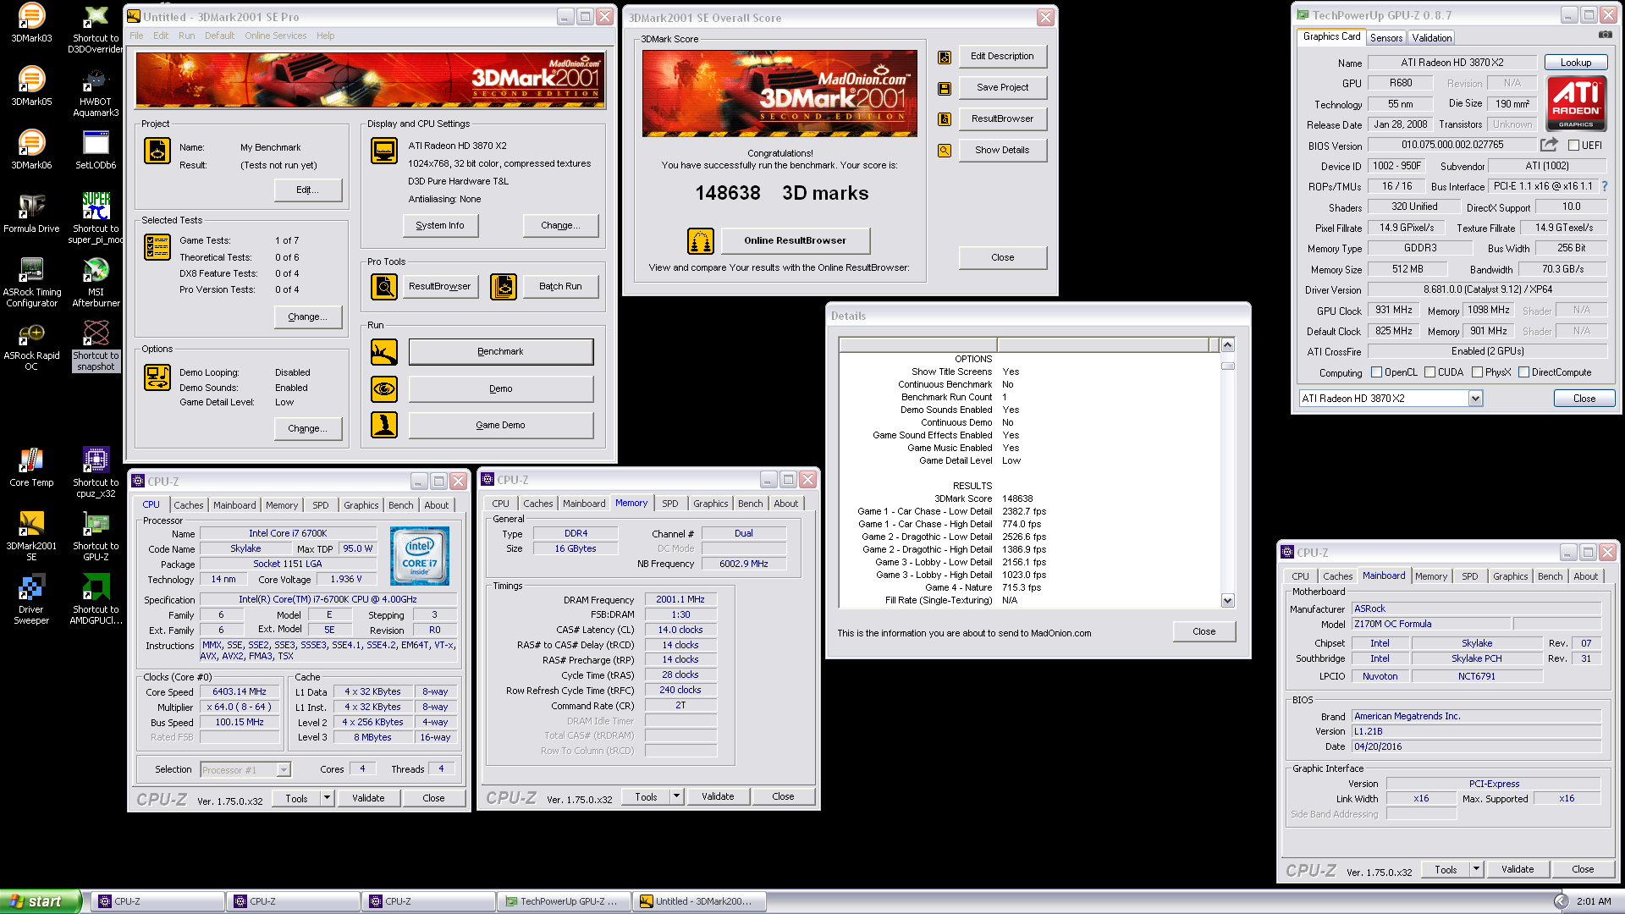Click the Close button in Details window

coord(1204,632)
